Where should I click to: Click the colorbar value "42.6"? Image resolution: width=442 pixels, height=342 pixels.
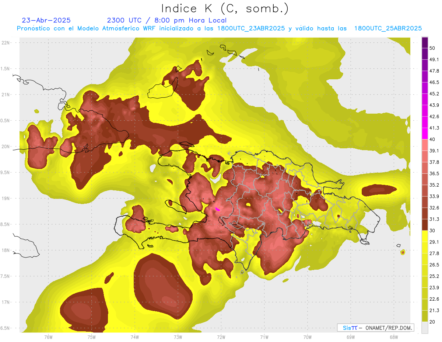tap(434, 117)
